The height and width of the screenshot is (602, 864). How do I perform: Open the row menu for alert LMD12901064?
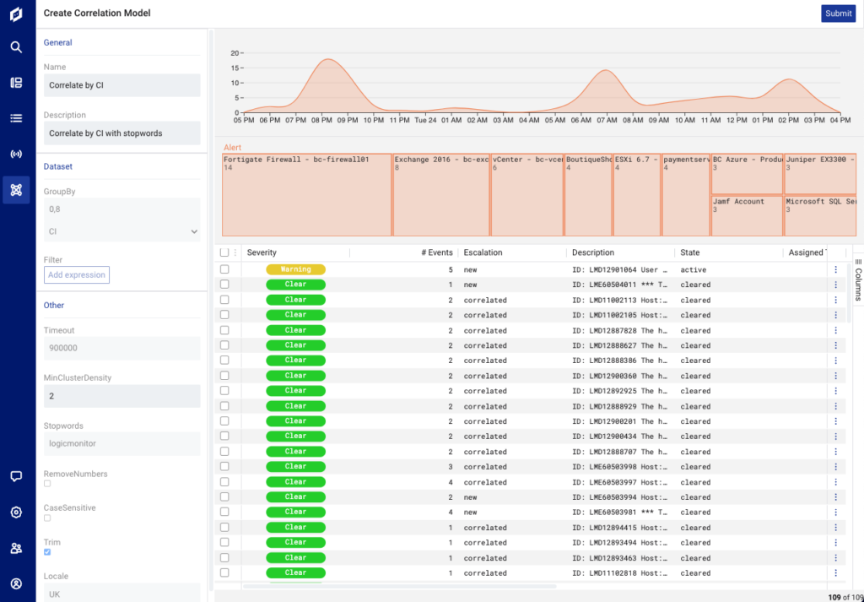[x=836, y=269]
